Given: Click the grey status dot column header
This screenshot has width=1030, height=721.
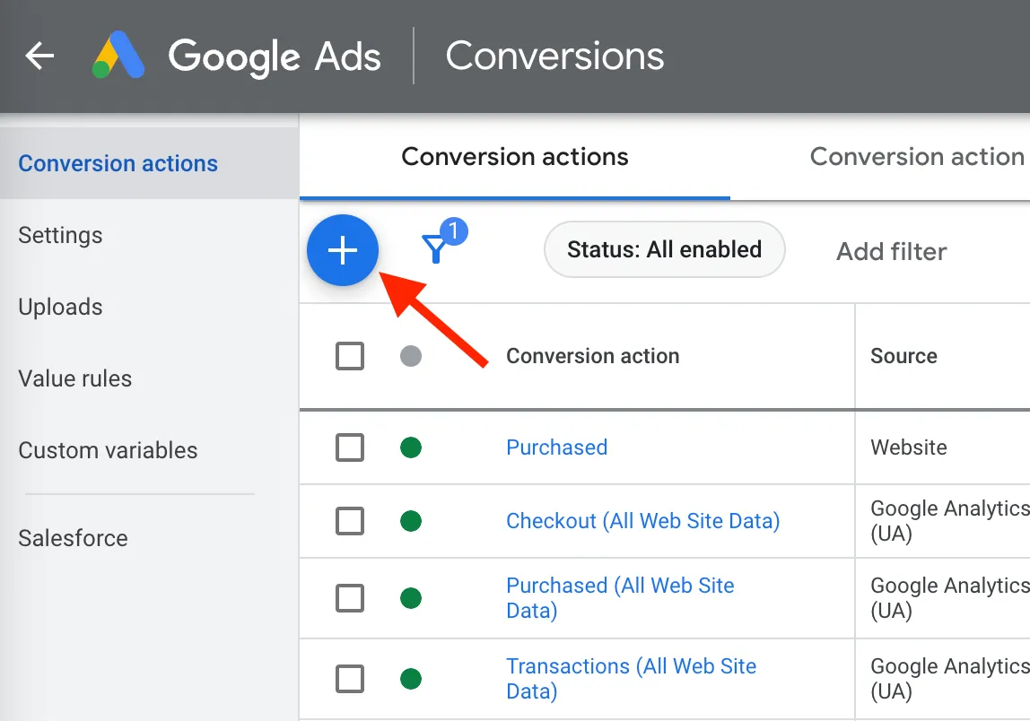Looking at the screenshot, I should [411, 356].
